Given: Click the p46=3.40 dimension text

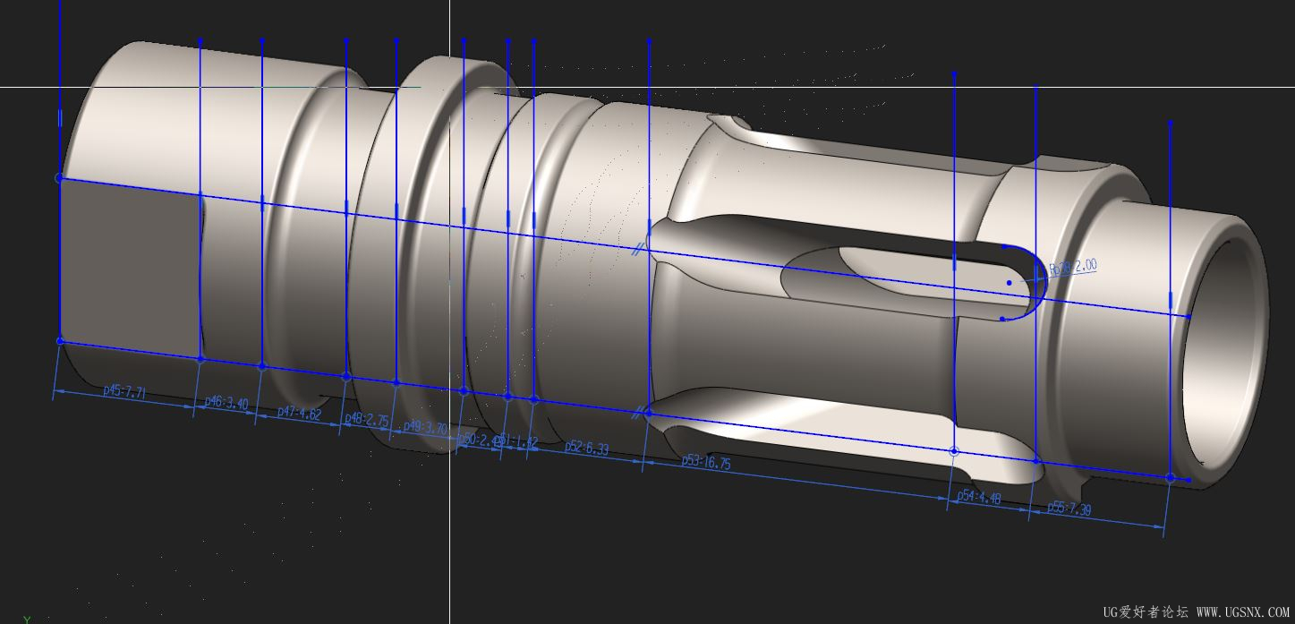Looking at the screenshot, I should pos(226,403).
